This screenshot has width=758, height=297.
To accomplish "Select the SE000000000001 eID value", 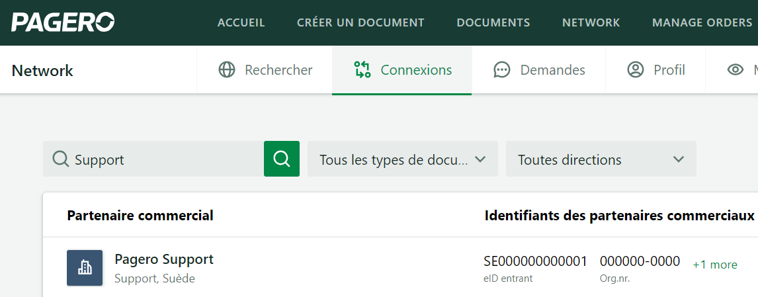I will point(535,261).
